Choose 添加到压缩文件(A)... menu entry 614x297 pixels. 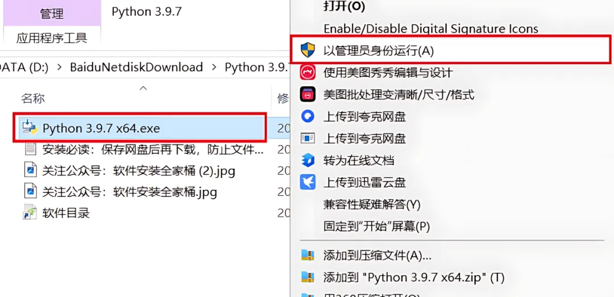[x=377, y=256]
